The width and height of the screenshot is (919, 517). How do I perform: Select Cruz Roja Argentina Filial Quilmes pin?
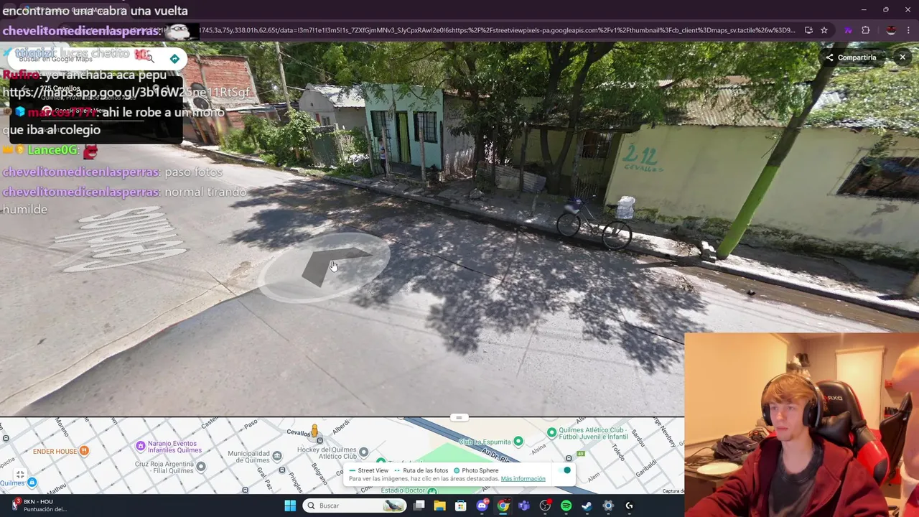pyautogui.click(x=201, y=467)
